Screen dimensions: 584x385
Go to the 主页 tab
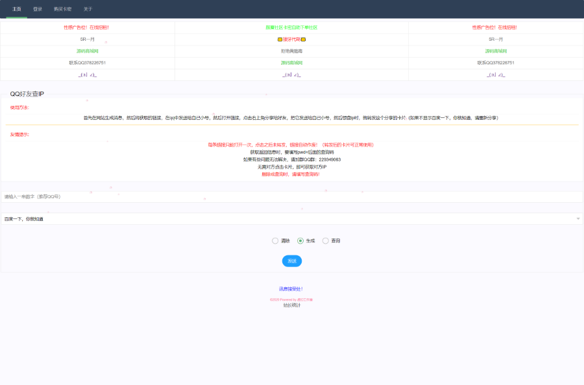click(x=17, y=9)
